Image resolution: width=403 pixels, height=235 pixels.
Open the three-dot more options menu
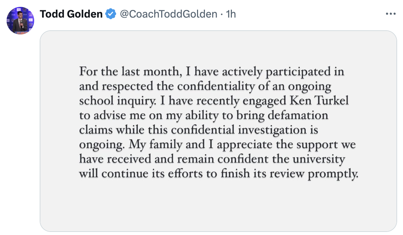[391, 14]
